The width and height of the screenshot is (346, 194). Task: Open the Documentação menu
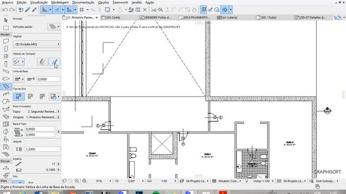pyautogui.click(x=83, y=2)
